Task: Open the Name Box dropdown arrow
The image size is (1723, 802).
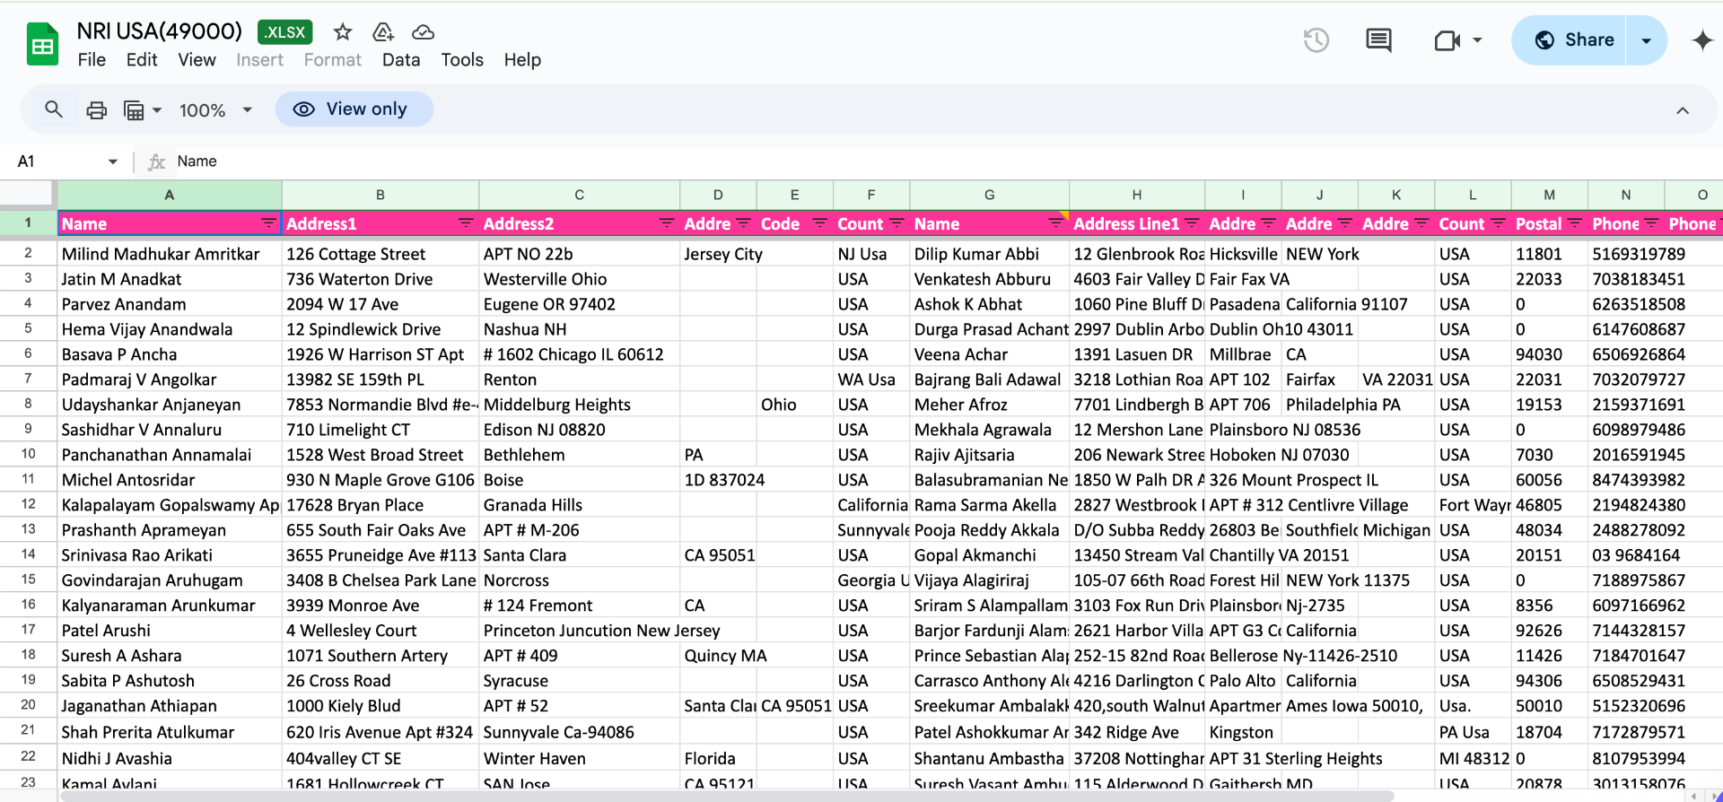Action: tap(113, 161)
